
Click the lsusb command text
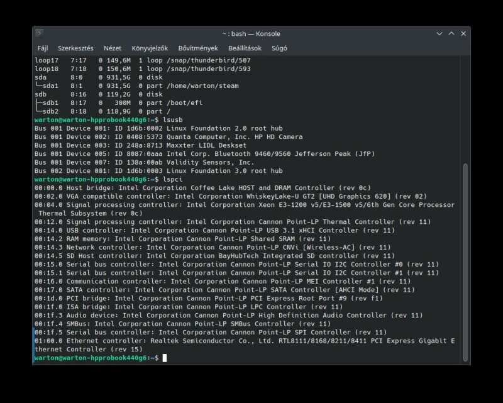tap(172, 119)
